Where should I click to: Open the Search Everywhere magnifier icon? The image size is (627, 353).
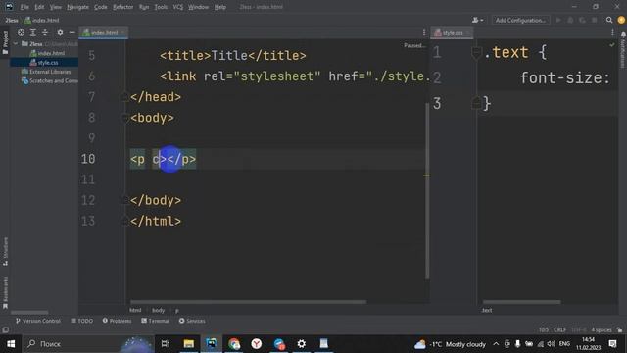coord(609,20)
